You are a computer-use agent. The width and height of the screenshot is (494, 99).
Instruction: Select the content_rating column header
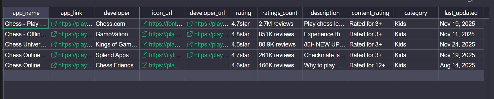tap(370, 13)
